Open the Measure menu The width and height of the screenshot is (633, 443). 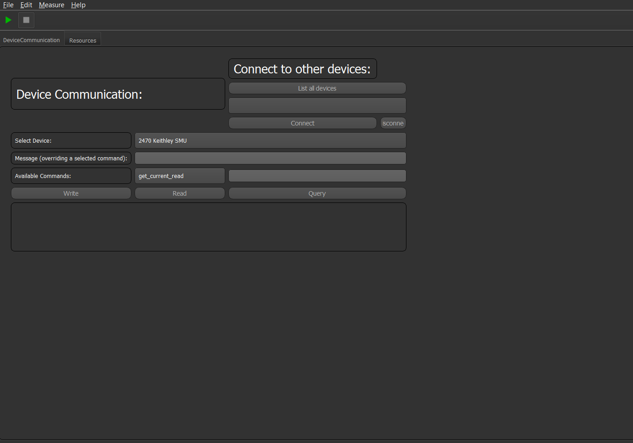coord(52,5)
